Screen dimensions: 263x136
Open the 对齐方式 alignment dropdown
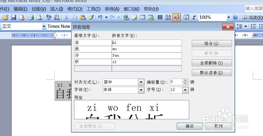tap(141, 82)
